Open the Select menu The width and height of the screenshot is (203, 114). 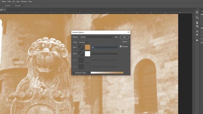click(4, 2)
